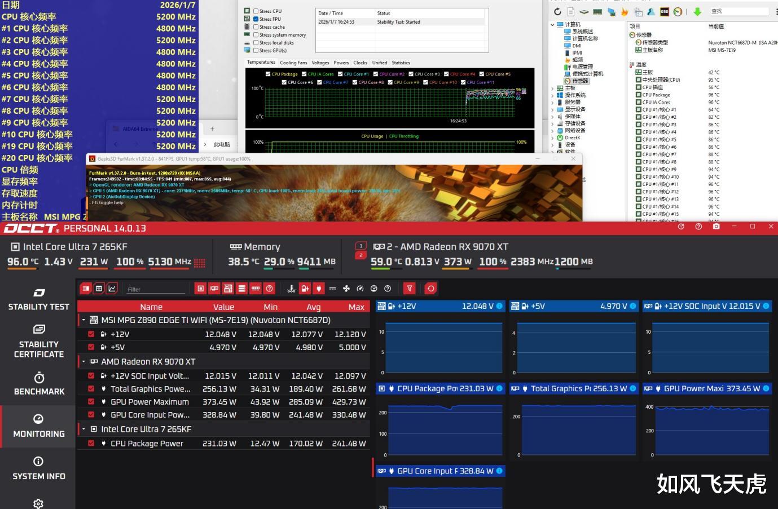778x509 pixels.
Task: Switch to Temperatures tab
Action: [261, 63]
